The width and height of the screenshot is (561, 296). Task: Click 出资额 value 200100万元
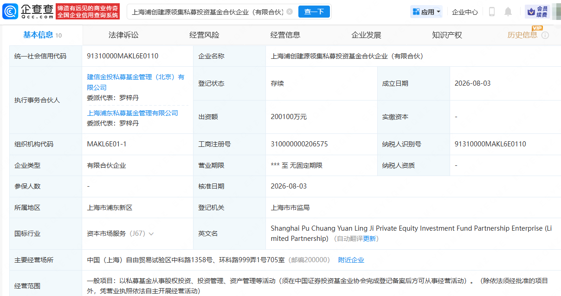[289, 117]
